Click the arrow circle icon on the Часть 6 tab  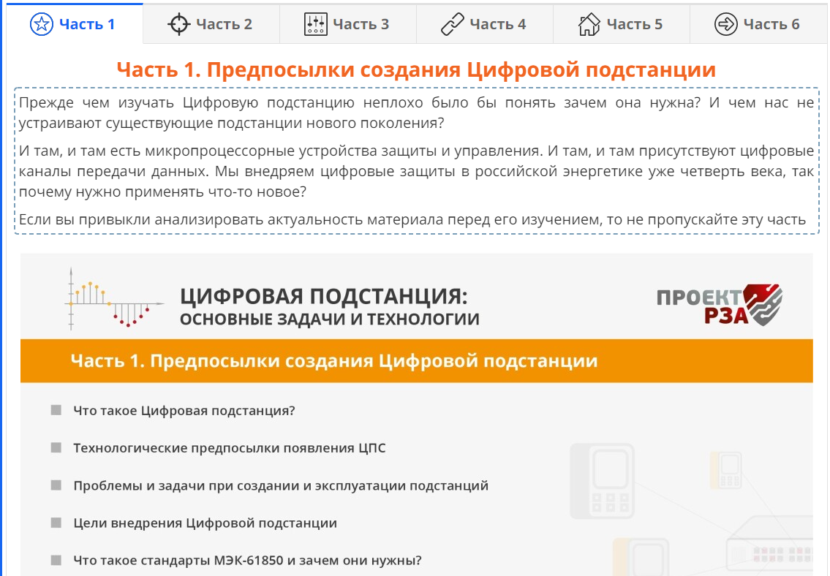[725, 24]
